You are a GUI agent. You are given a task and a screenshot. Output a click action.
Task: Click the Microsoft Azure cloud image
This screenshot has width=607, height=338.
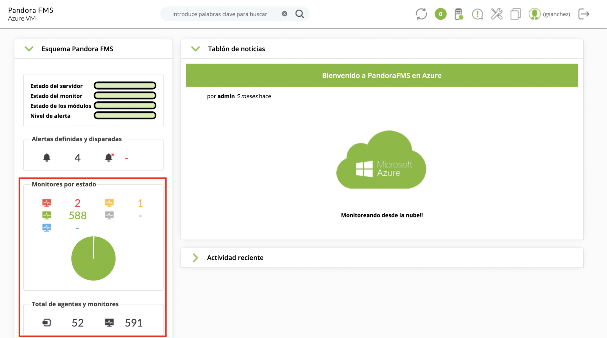[381, 160]
